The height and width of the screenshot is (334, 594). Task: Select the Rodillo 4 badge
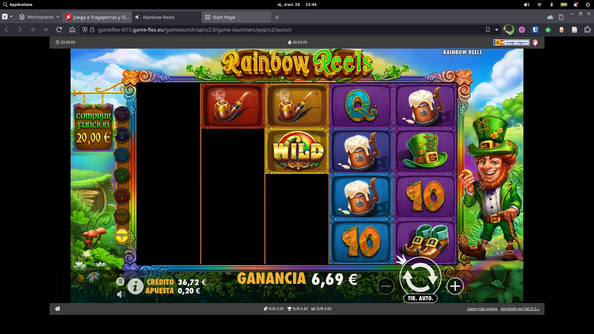(x=122, y=176)
